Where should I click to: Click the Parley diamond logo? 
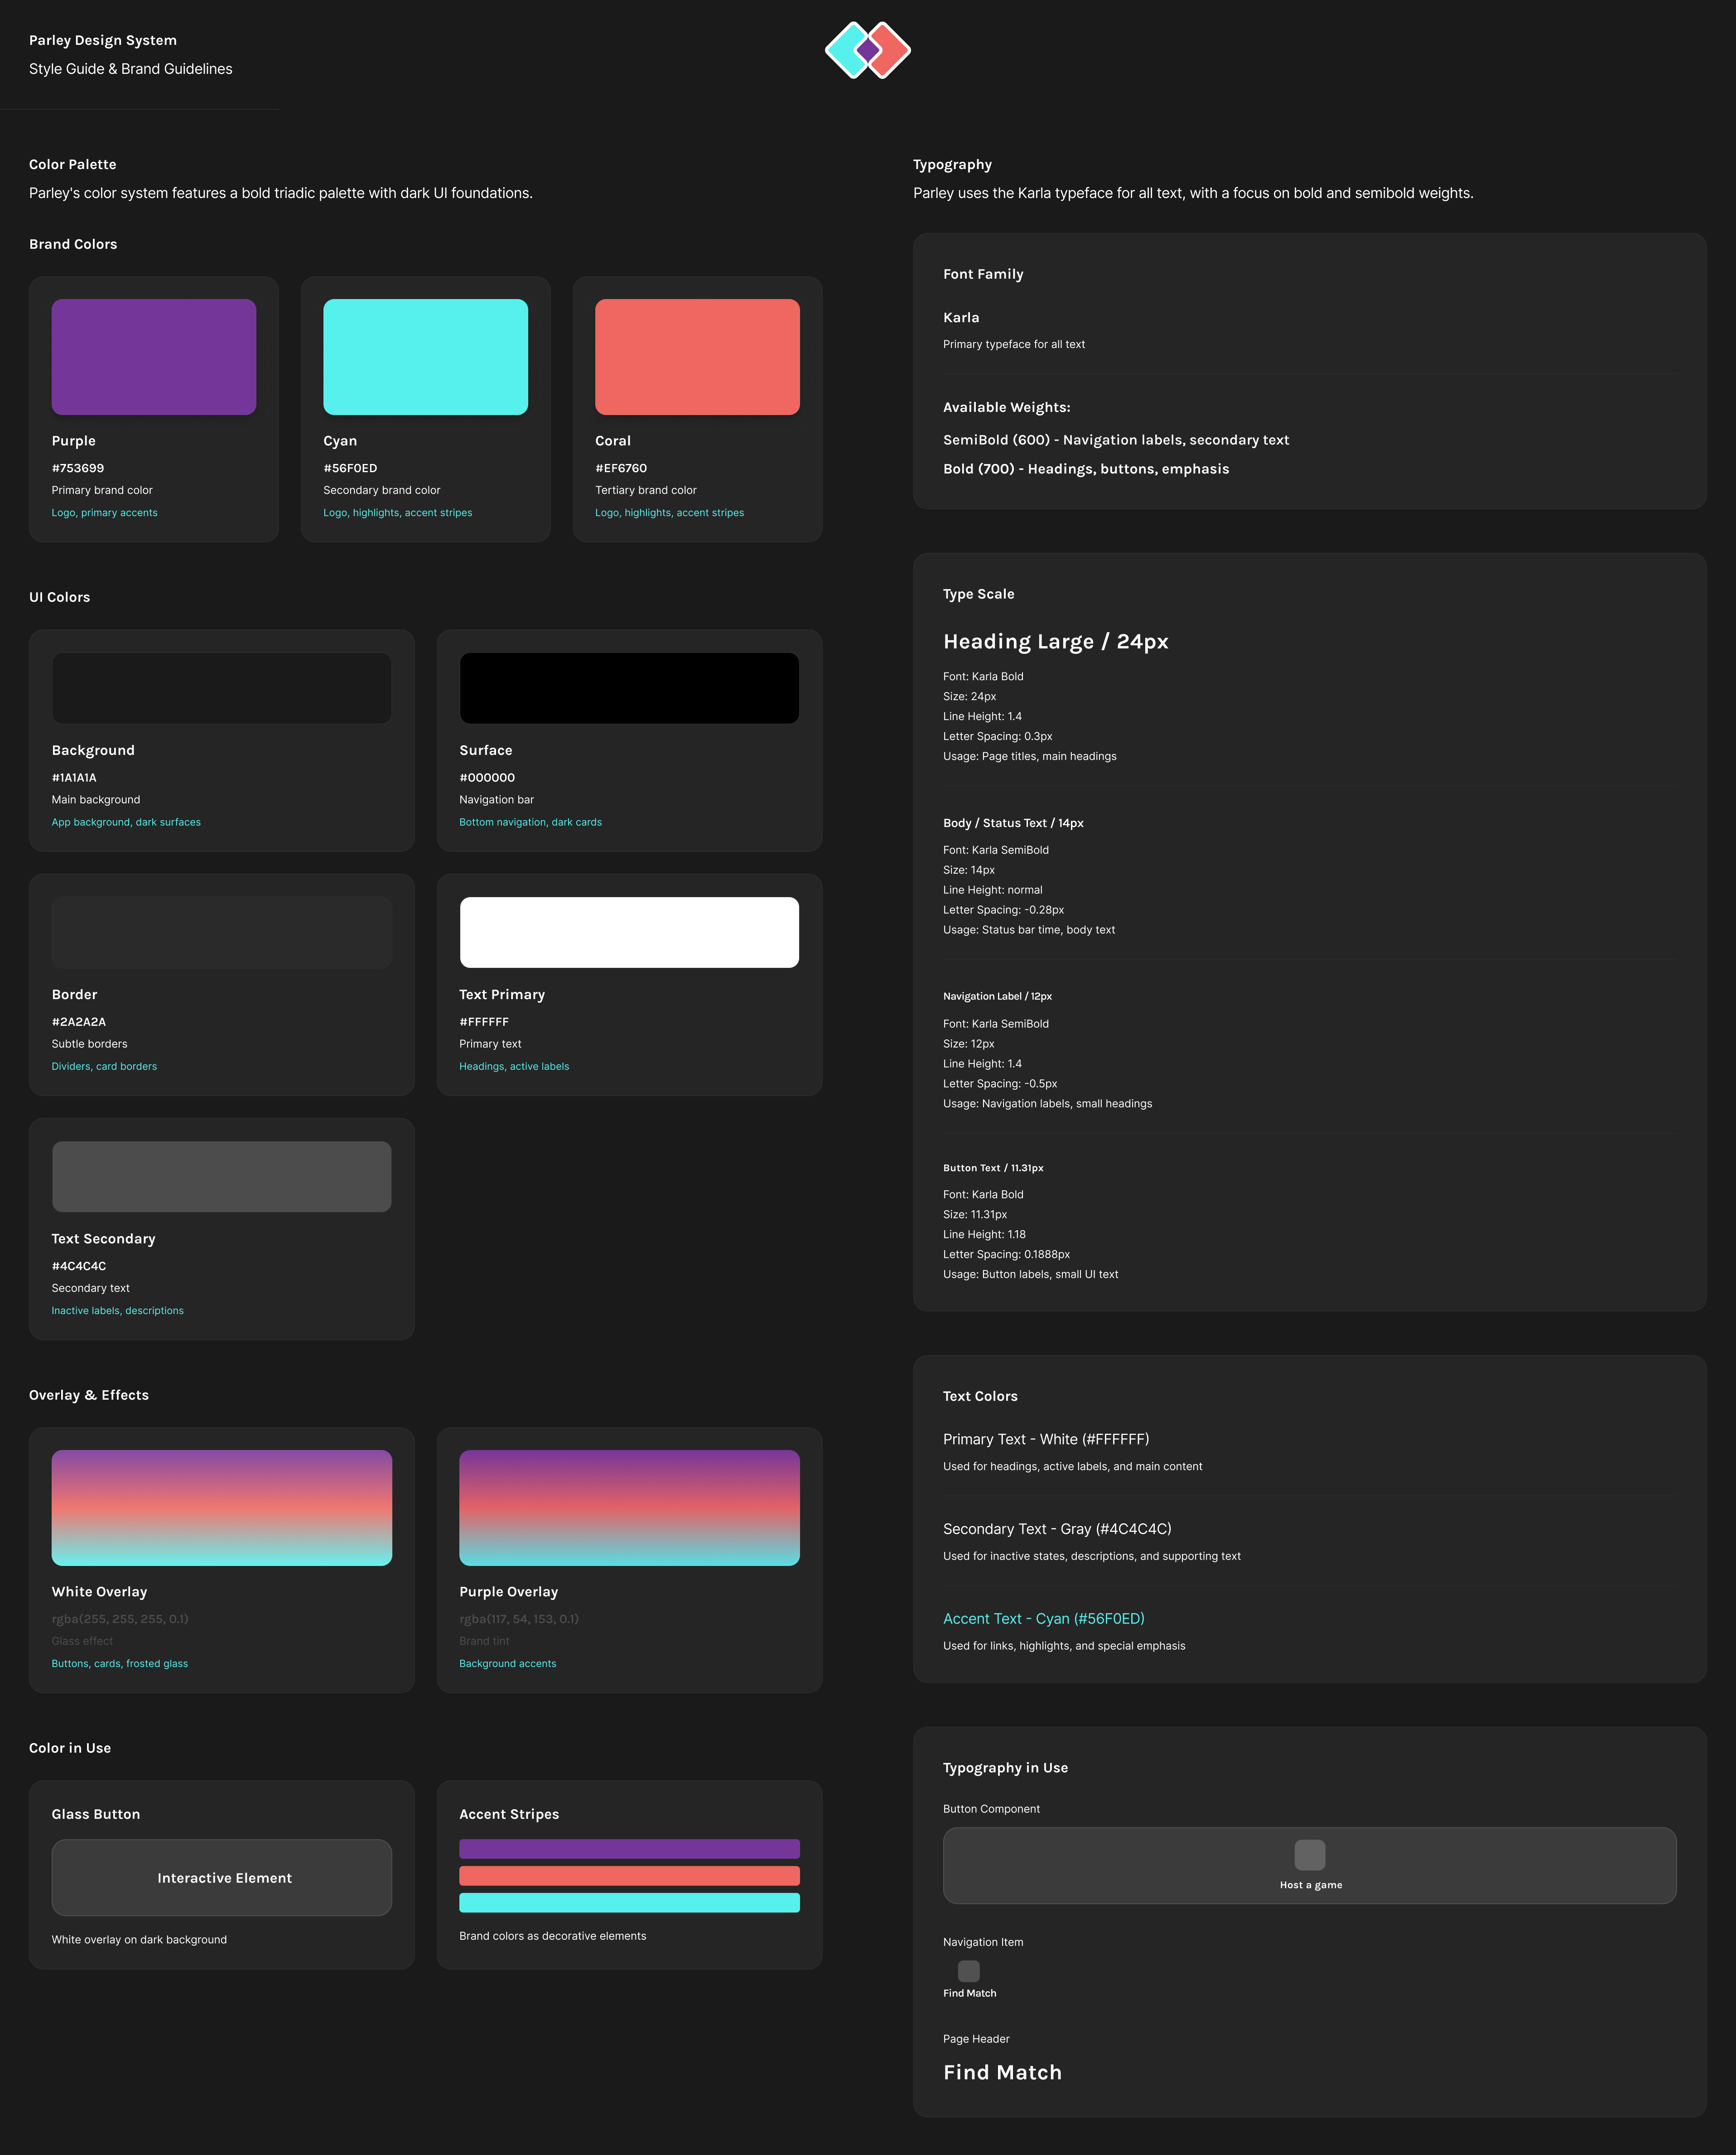pyautogui.click(x=867, y=50)
